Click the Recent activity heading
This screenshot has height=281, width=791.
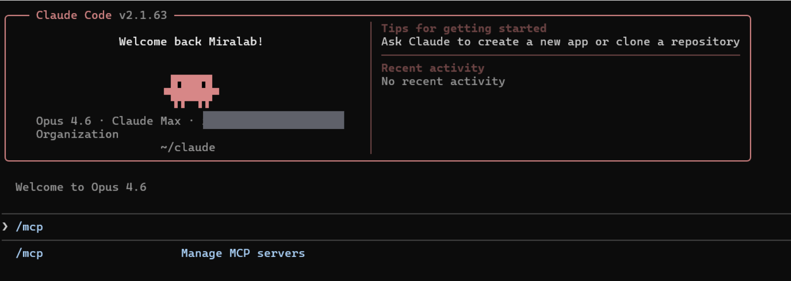(432, 68)
